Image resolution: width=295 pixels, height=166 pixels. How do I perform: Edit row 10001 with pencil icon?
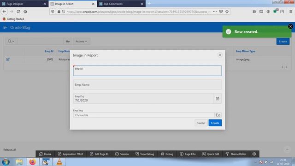(x=8, y=59)
